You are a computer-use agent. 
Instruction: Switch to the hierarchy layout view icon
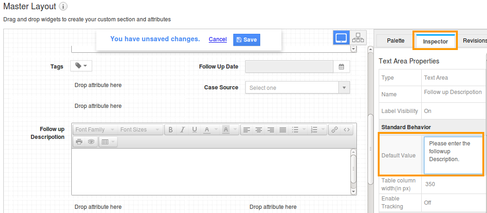pos(358,38)
